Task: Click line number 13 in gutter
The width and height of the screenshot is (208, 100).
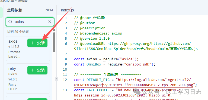Action: pos(65,90)
